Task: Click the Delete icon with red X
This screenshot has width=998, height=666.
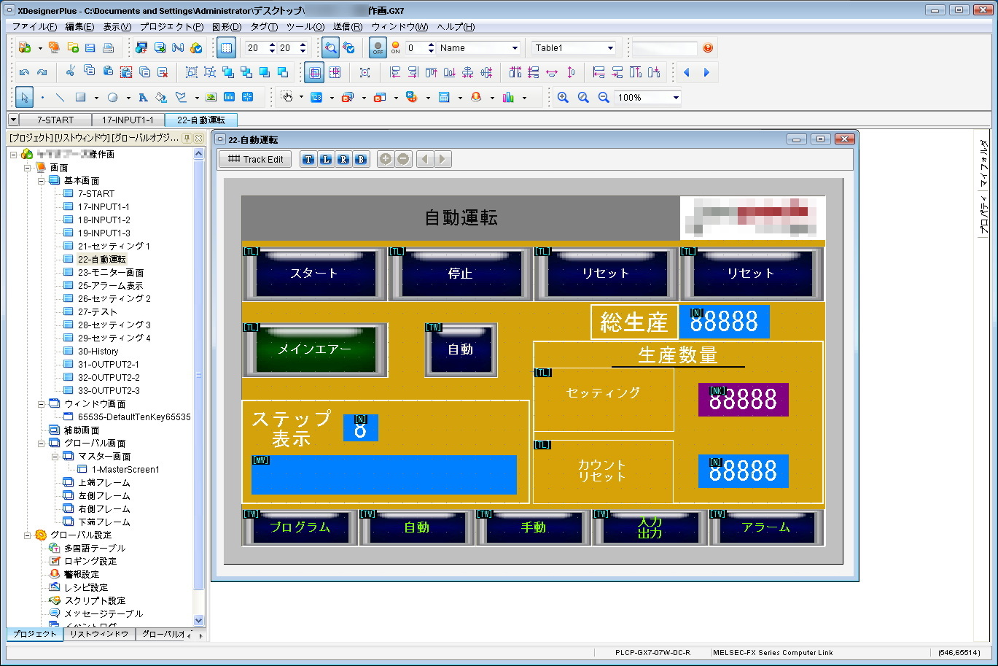Action: 163,72
